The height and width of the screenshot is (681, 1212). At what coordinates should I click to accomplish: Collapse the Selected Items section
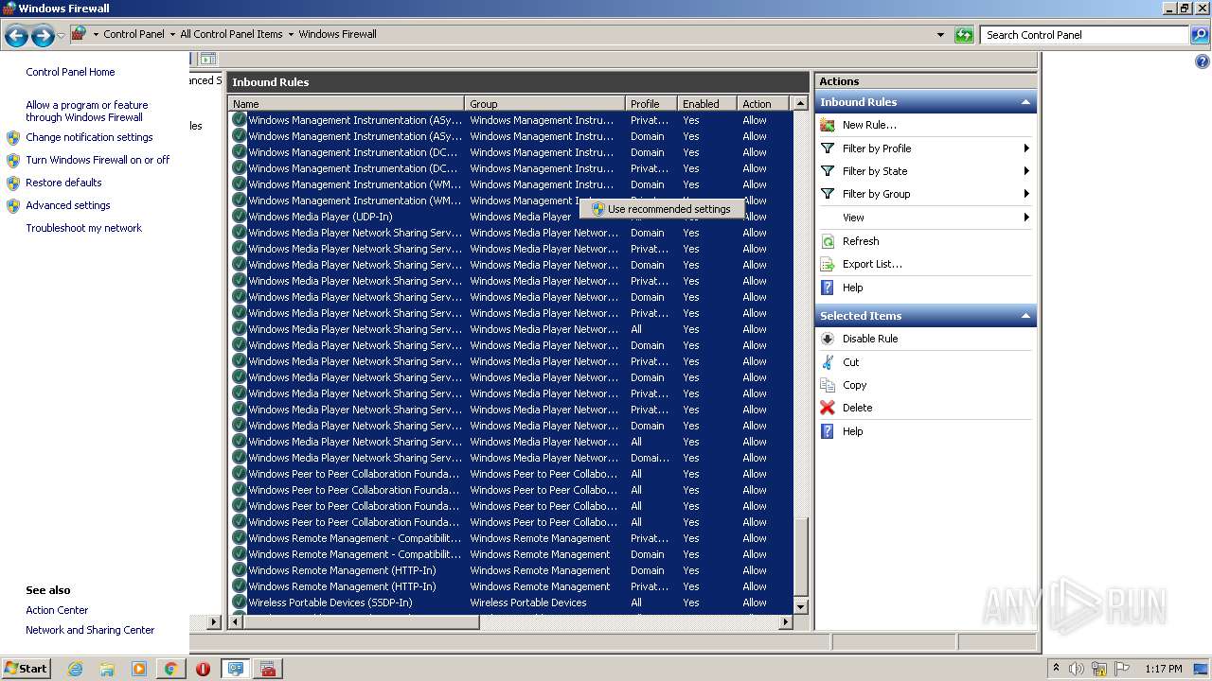1025,316
